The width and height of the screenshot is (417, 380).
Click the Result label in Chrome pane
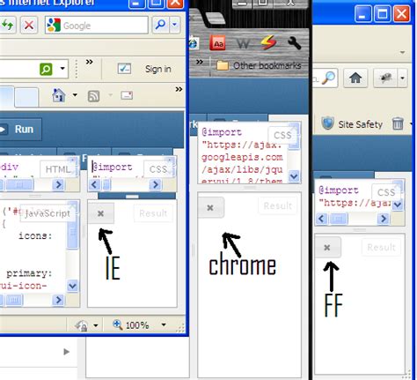pyautogui.click(x=277, y=205)
